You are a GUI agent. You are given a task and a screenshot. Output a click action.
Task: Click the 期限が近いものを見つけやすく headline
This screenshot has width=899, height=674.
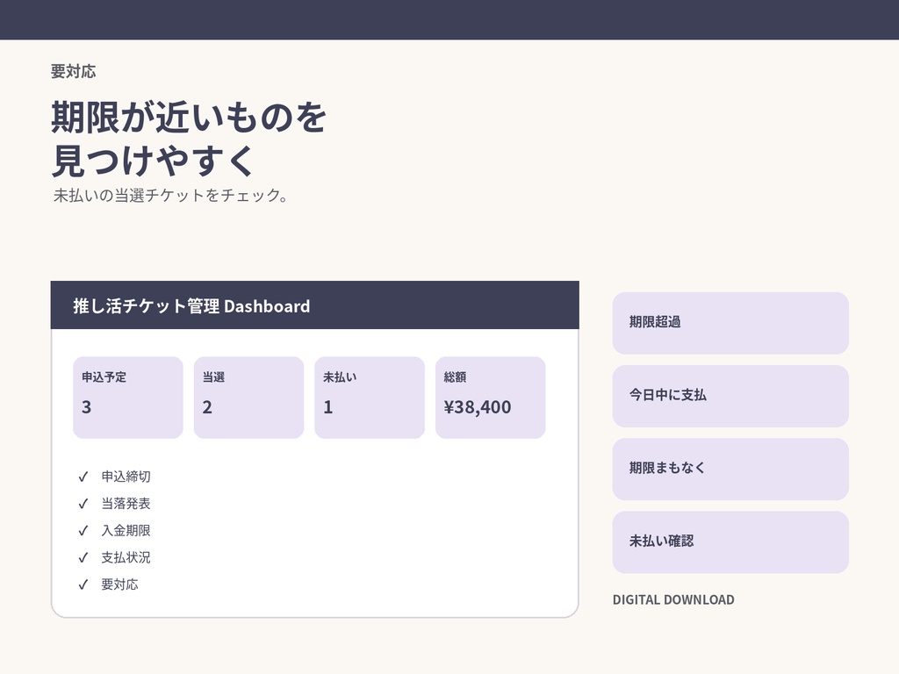point(189,138)
